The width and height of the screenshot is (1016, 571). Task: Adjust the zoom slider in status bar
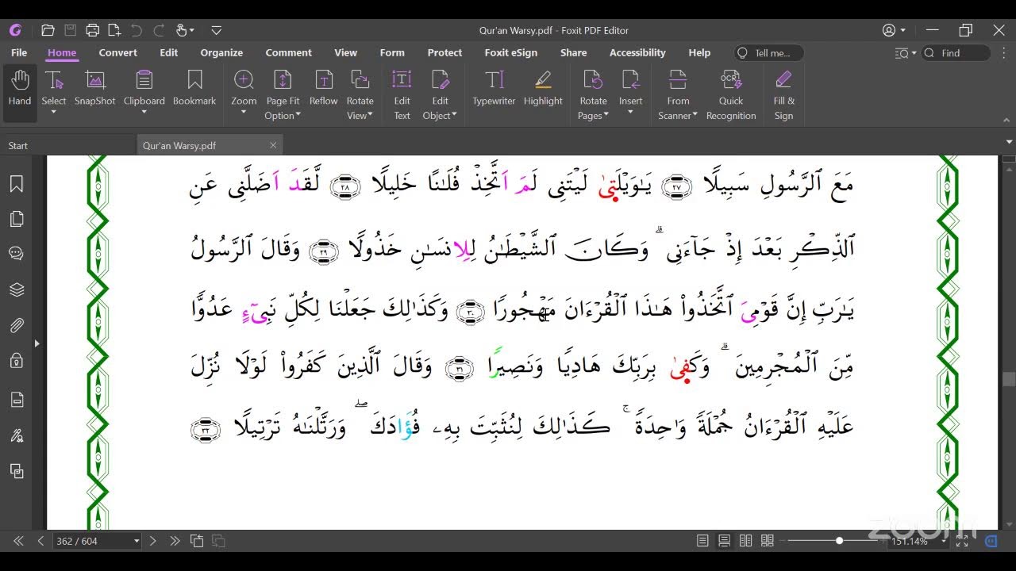[839, 541]
